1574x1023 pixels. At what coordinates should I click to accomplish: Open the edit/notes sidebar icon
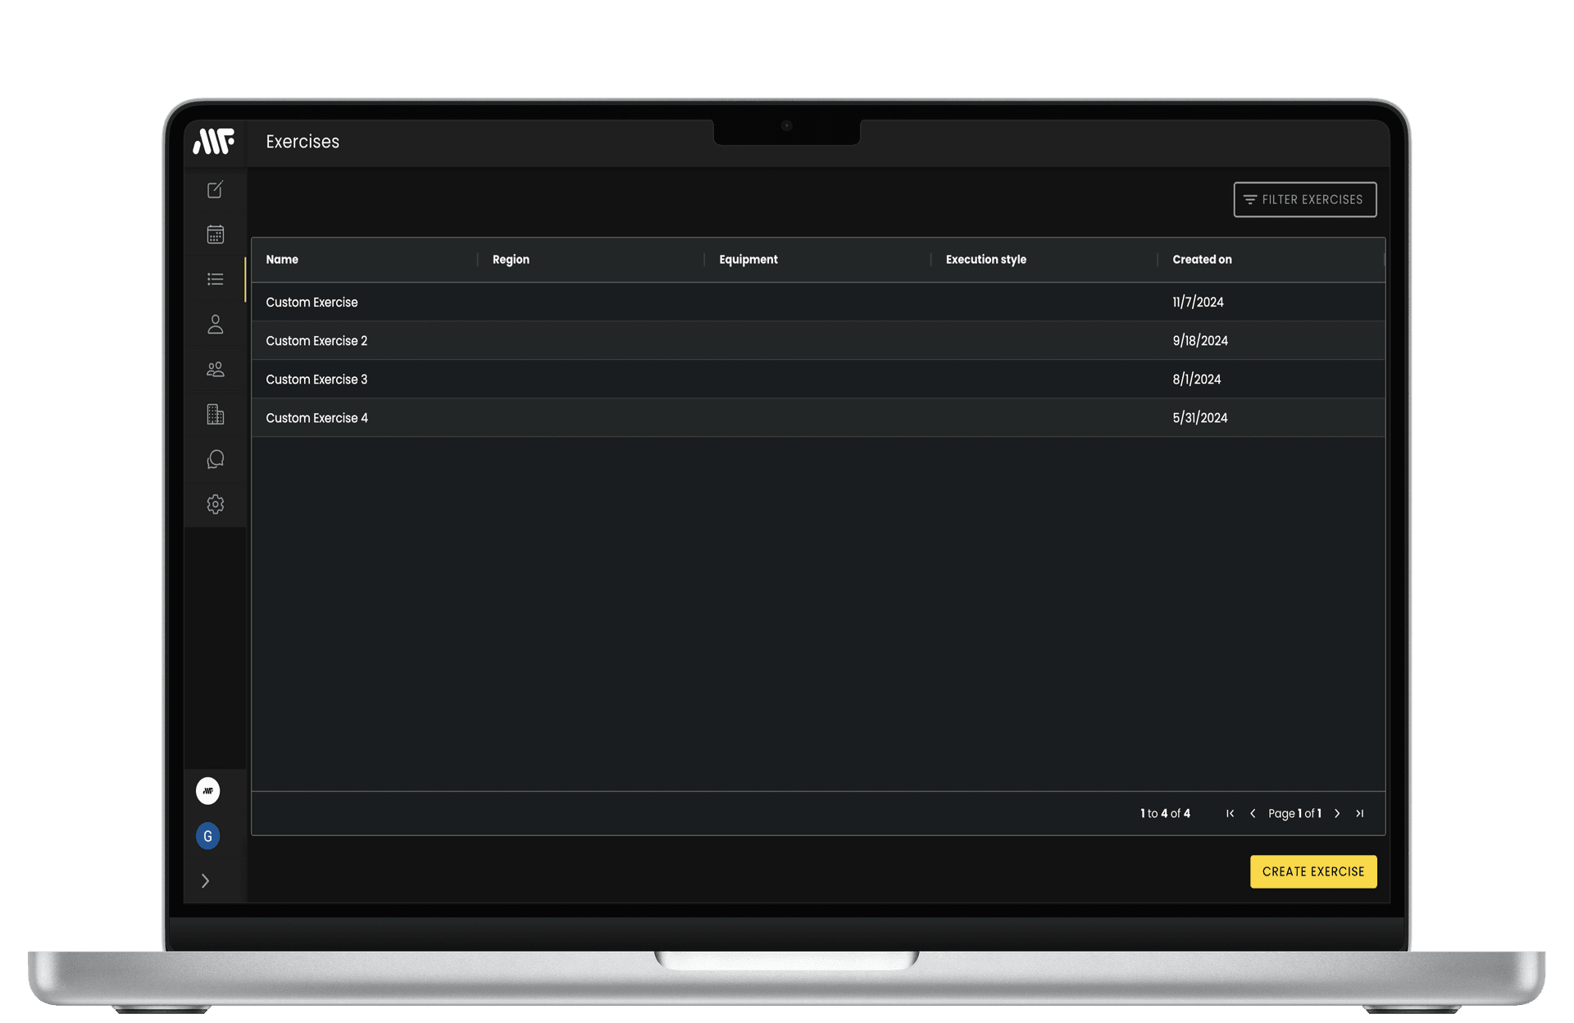pyautogui.click(x=215, y=190)
